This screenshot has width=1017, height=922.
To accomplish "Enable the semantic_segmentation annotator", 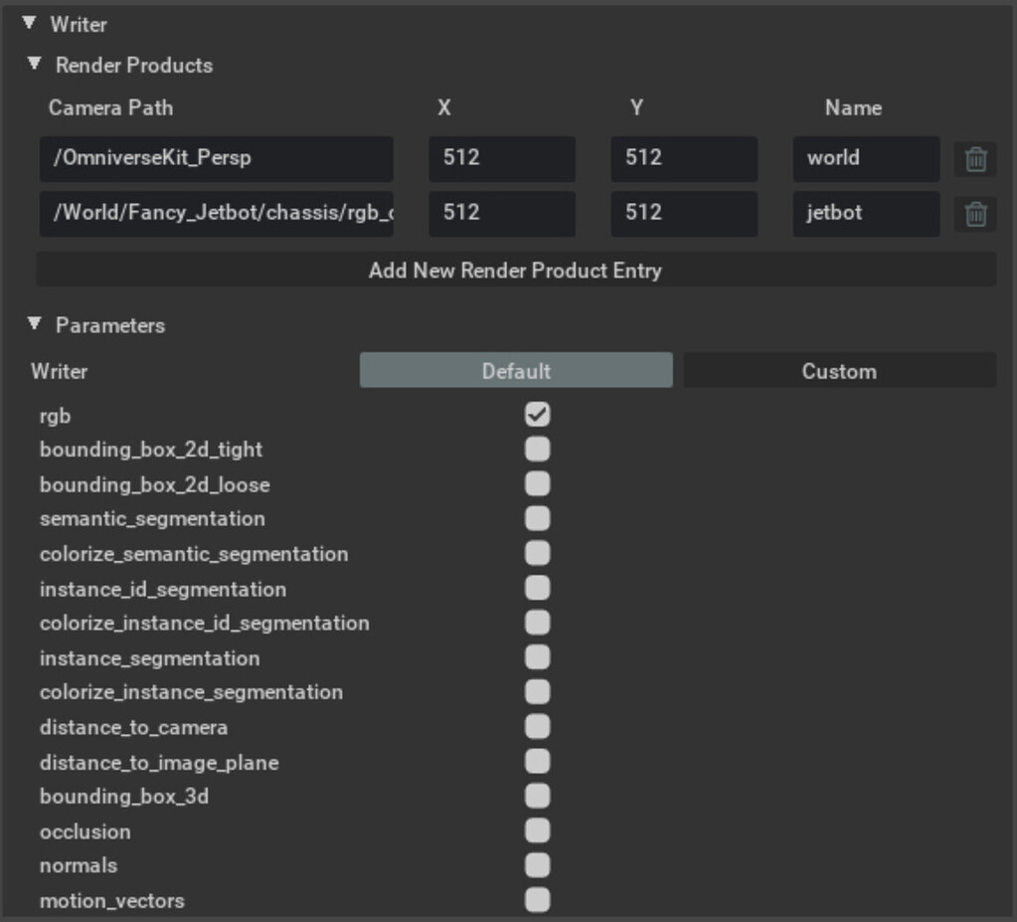I will pyautogui.click(x=537, y=518).
